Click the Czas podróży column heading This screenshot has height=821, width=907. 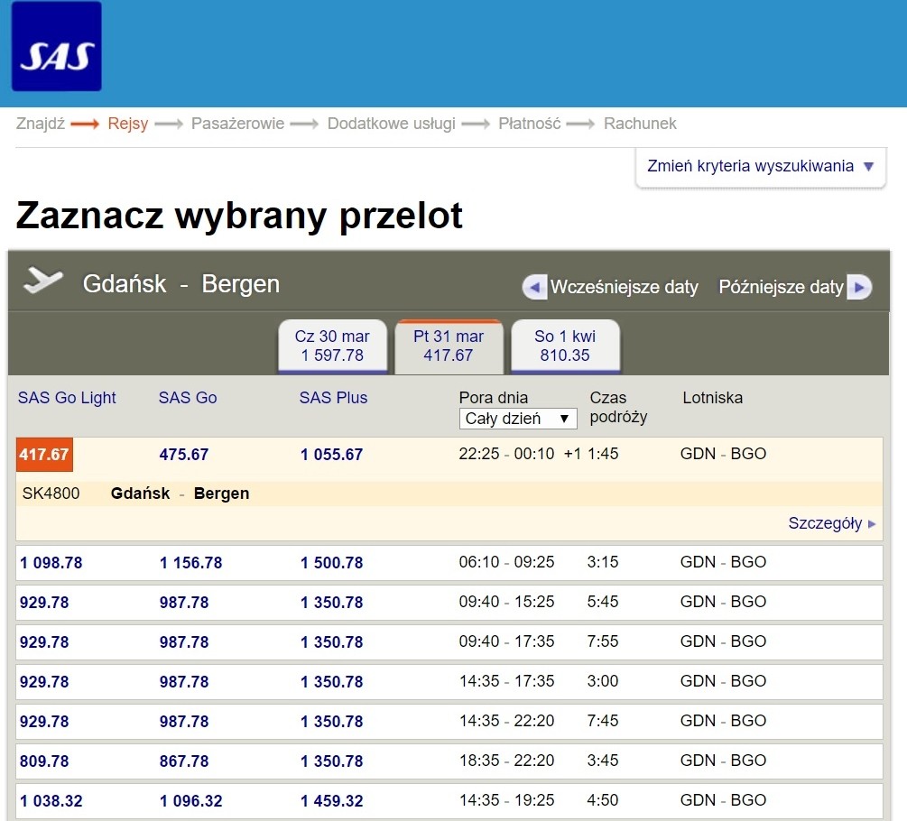coord(618,408)
